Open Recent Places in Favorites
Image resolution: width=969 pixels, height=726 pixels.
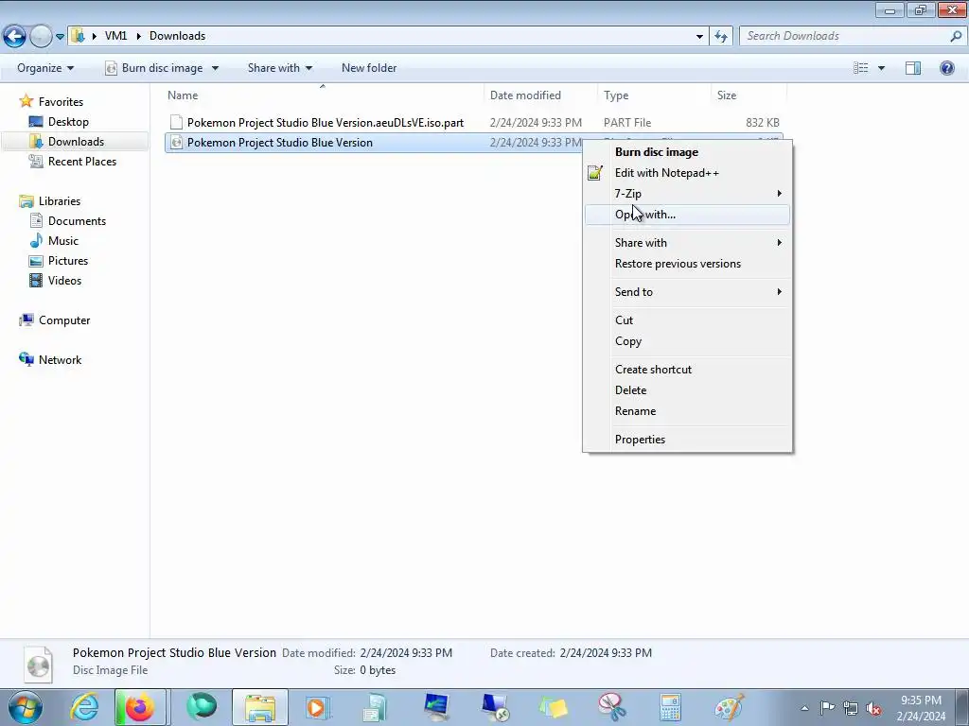(x=73, y=161)
